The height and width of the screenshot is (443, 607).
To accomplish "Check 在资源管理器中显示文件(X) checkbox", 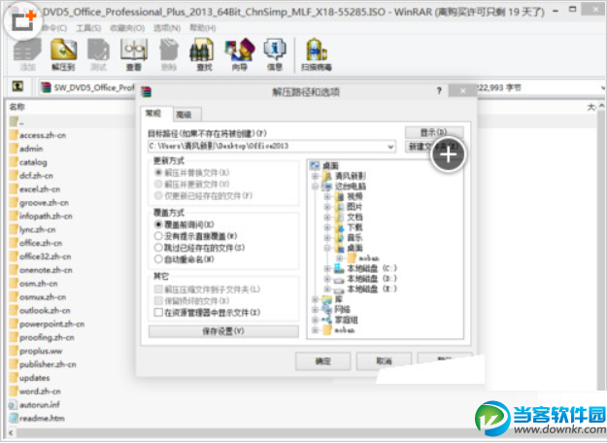I will pos(158,312).
